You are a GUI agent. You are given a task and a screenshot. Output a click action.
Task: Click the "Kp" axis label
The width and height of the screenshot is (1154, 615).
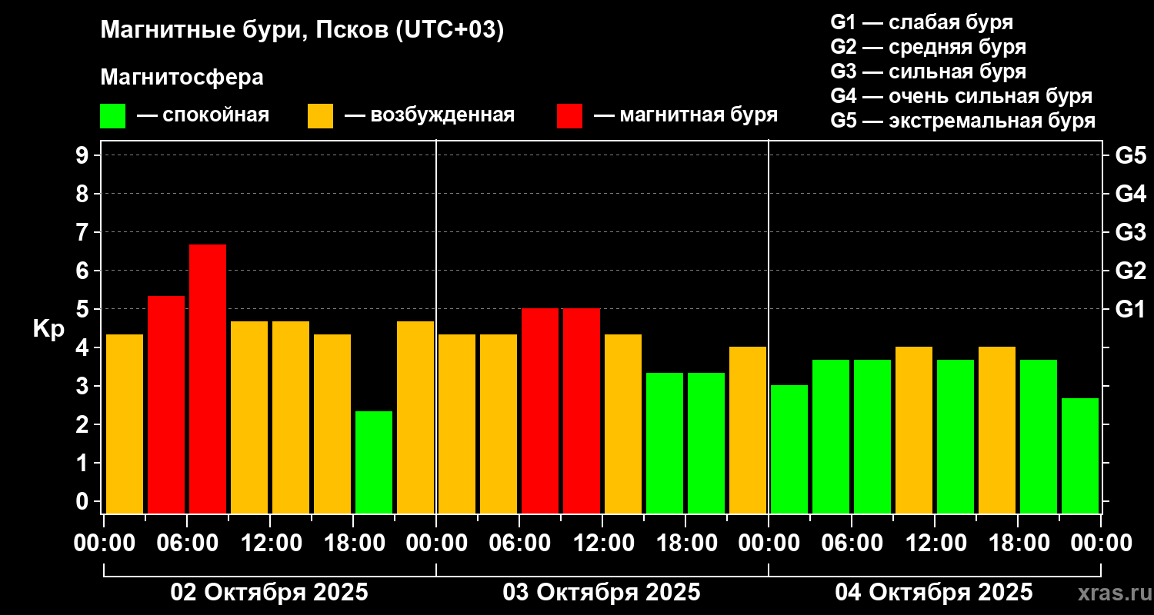point(48,329)
